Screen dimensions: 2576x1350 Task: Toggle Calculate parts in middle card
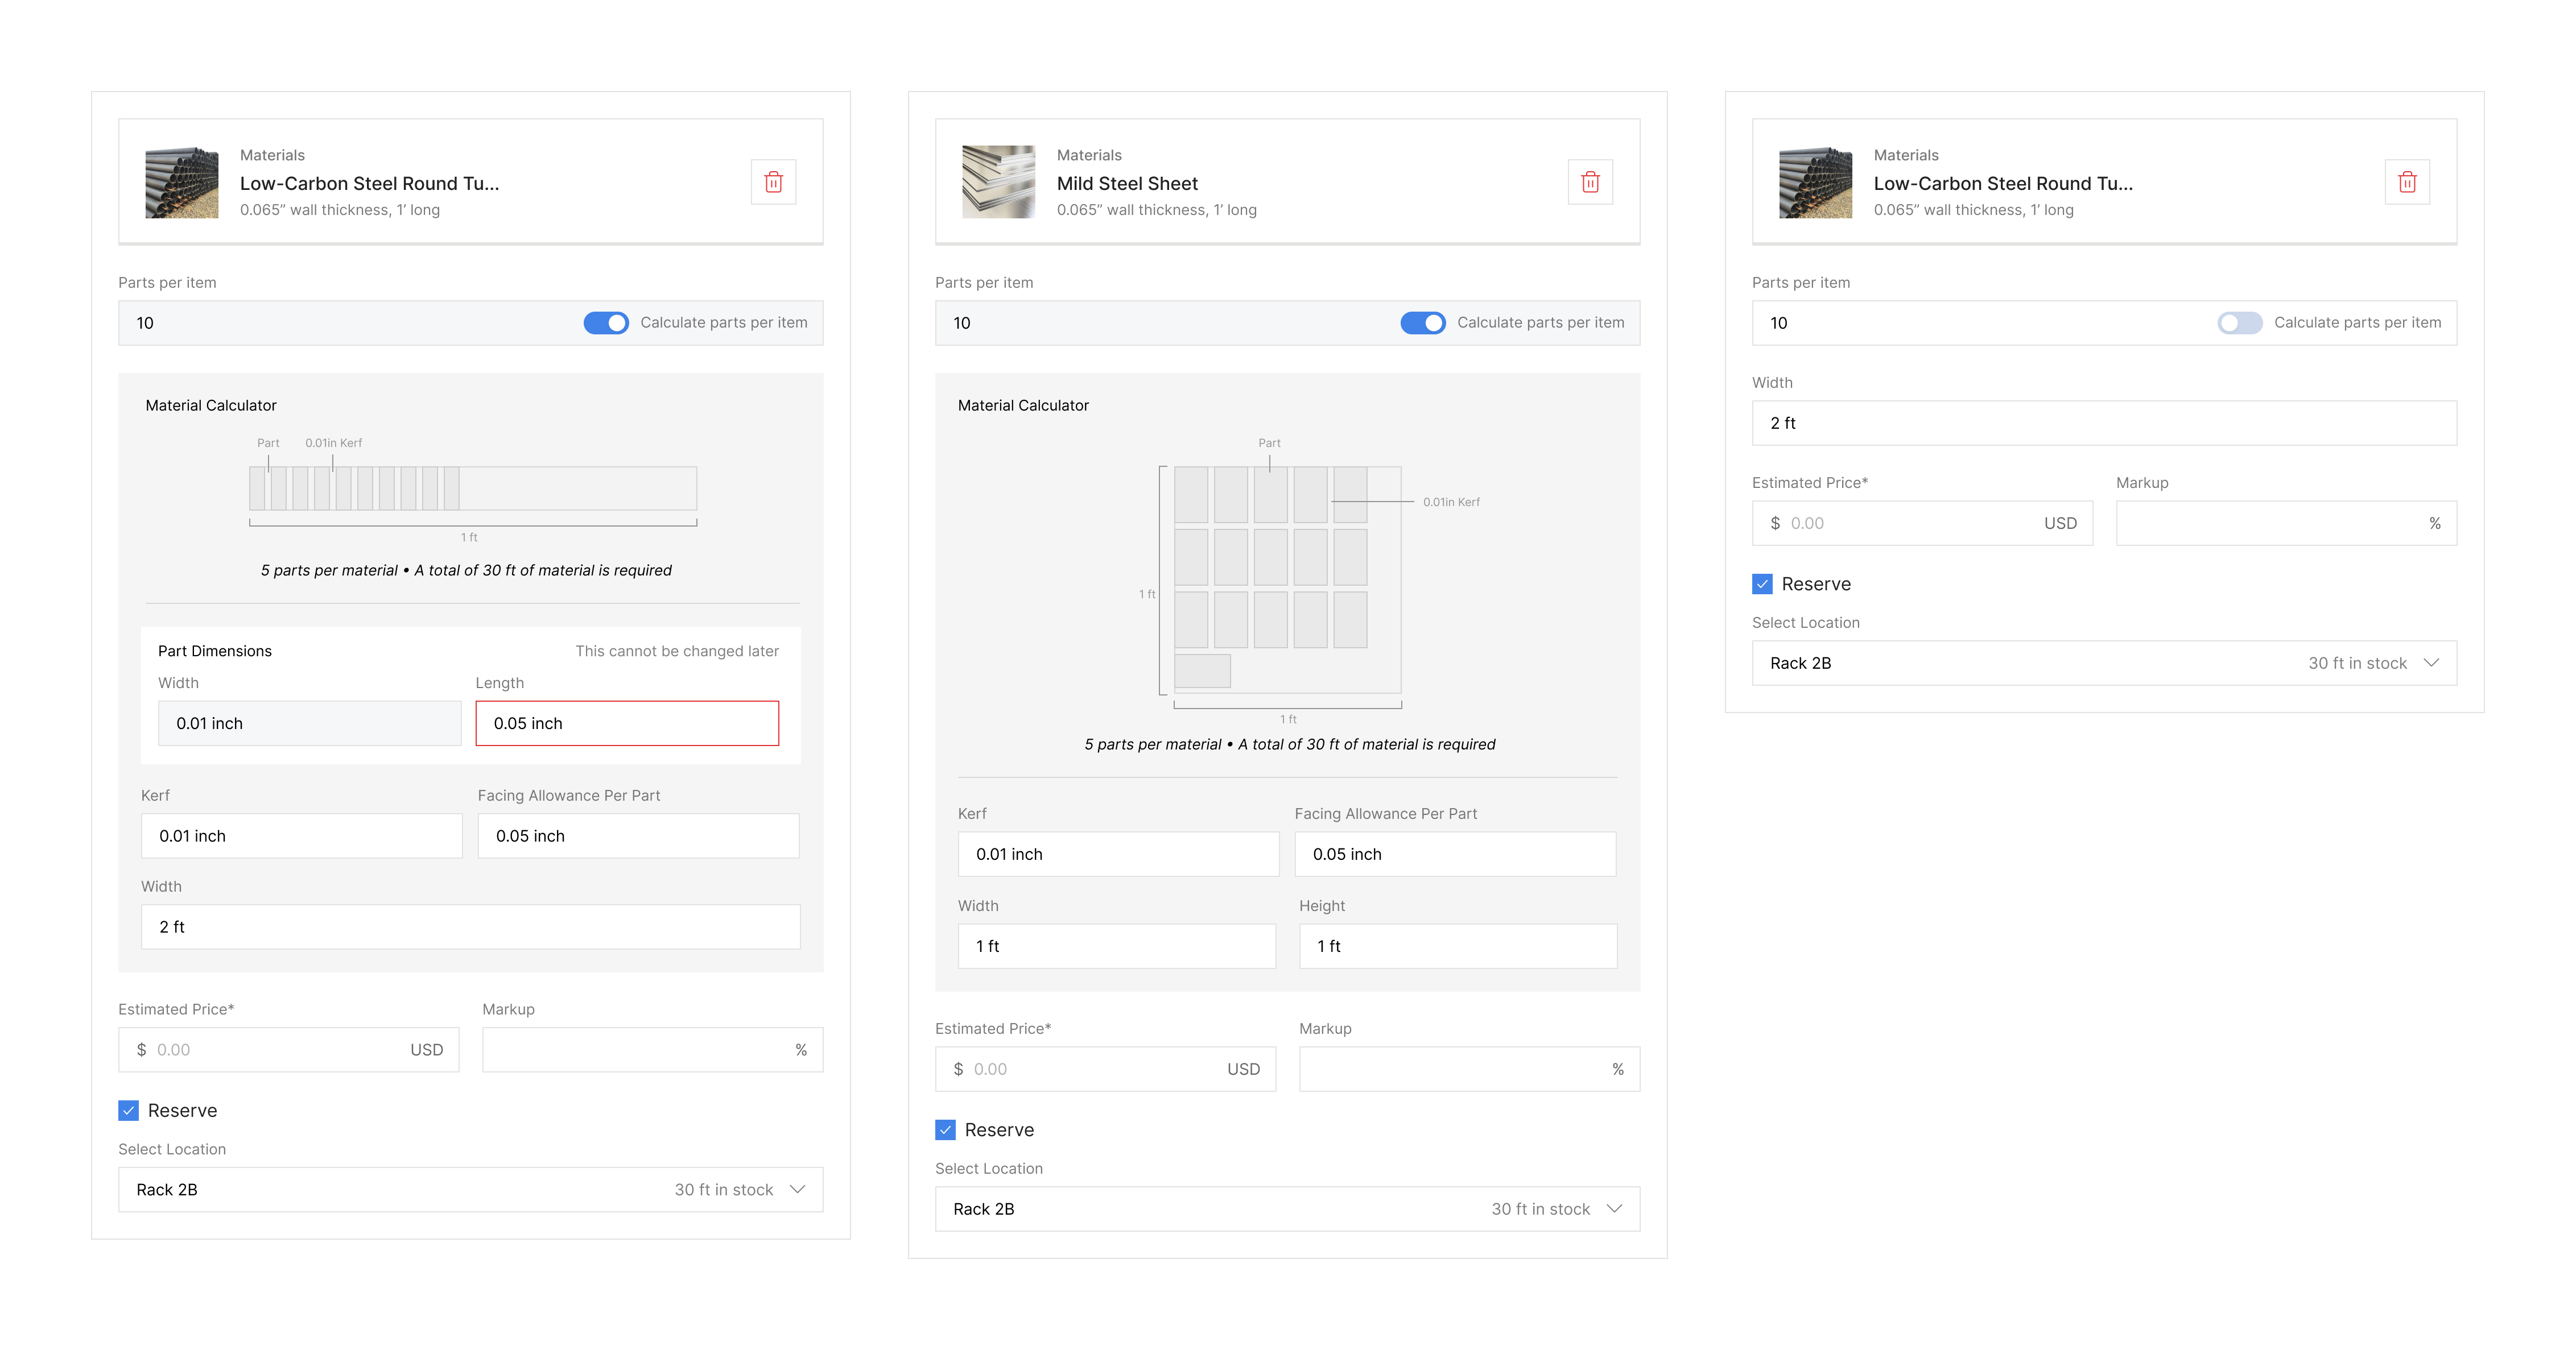tap(1422, 323)
